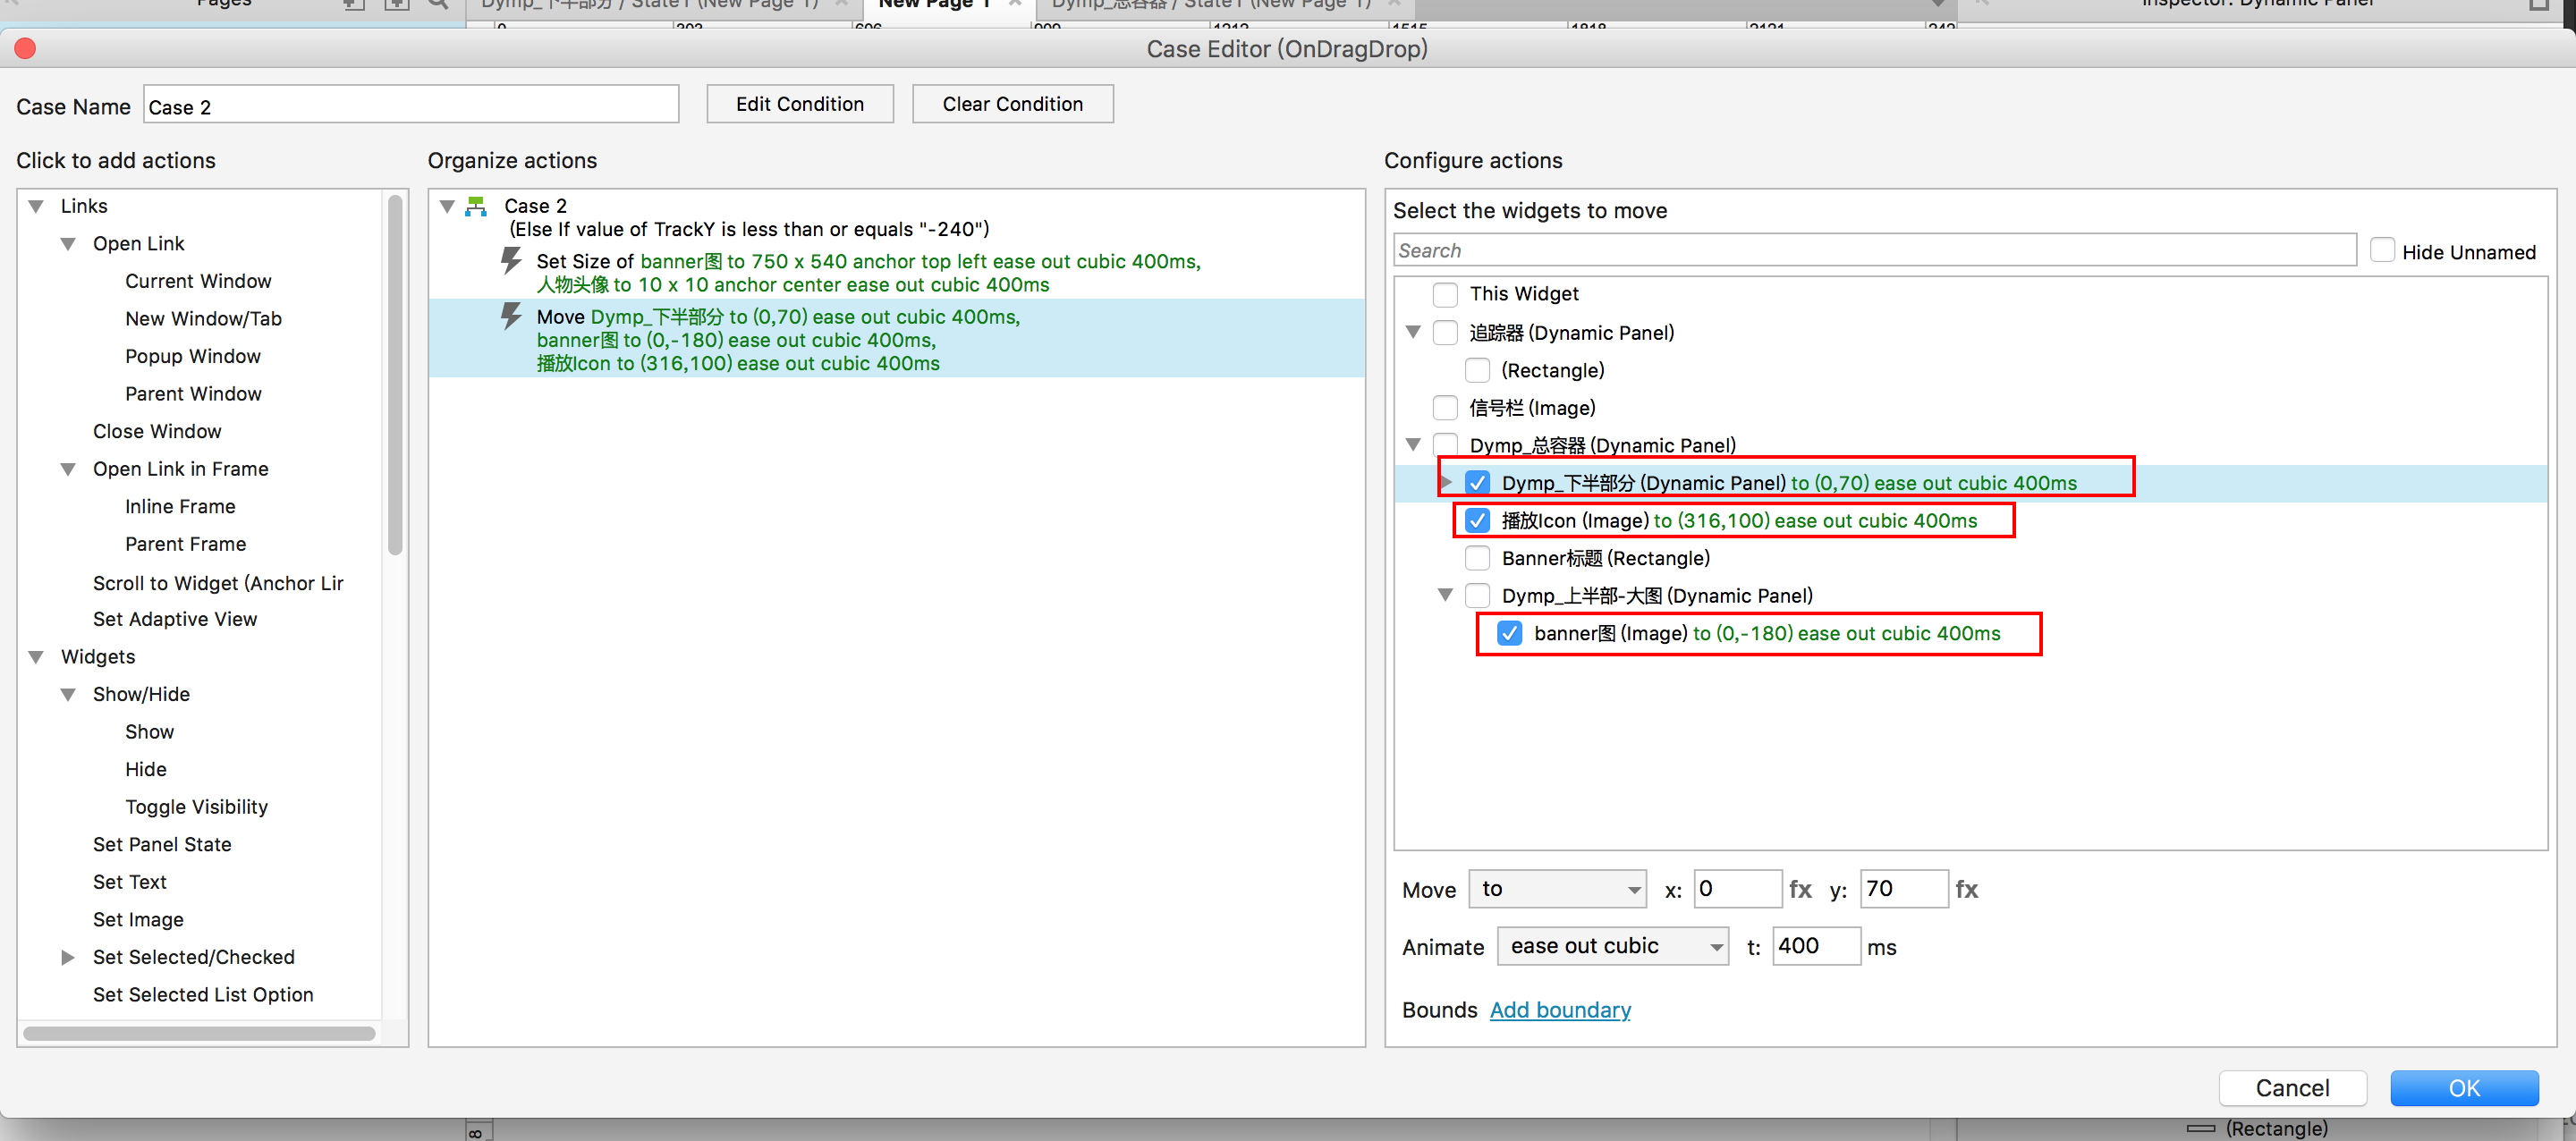This screenshot has width=2576, height=1141.
Task: Click the Add boundary link
Action: pos(1559,1010)
